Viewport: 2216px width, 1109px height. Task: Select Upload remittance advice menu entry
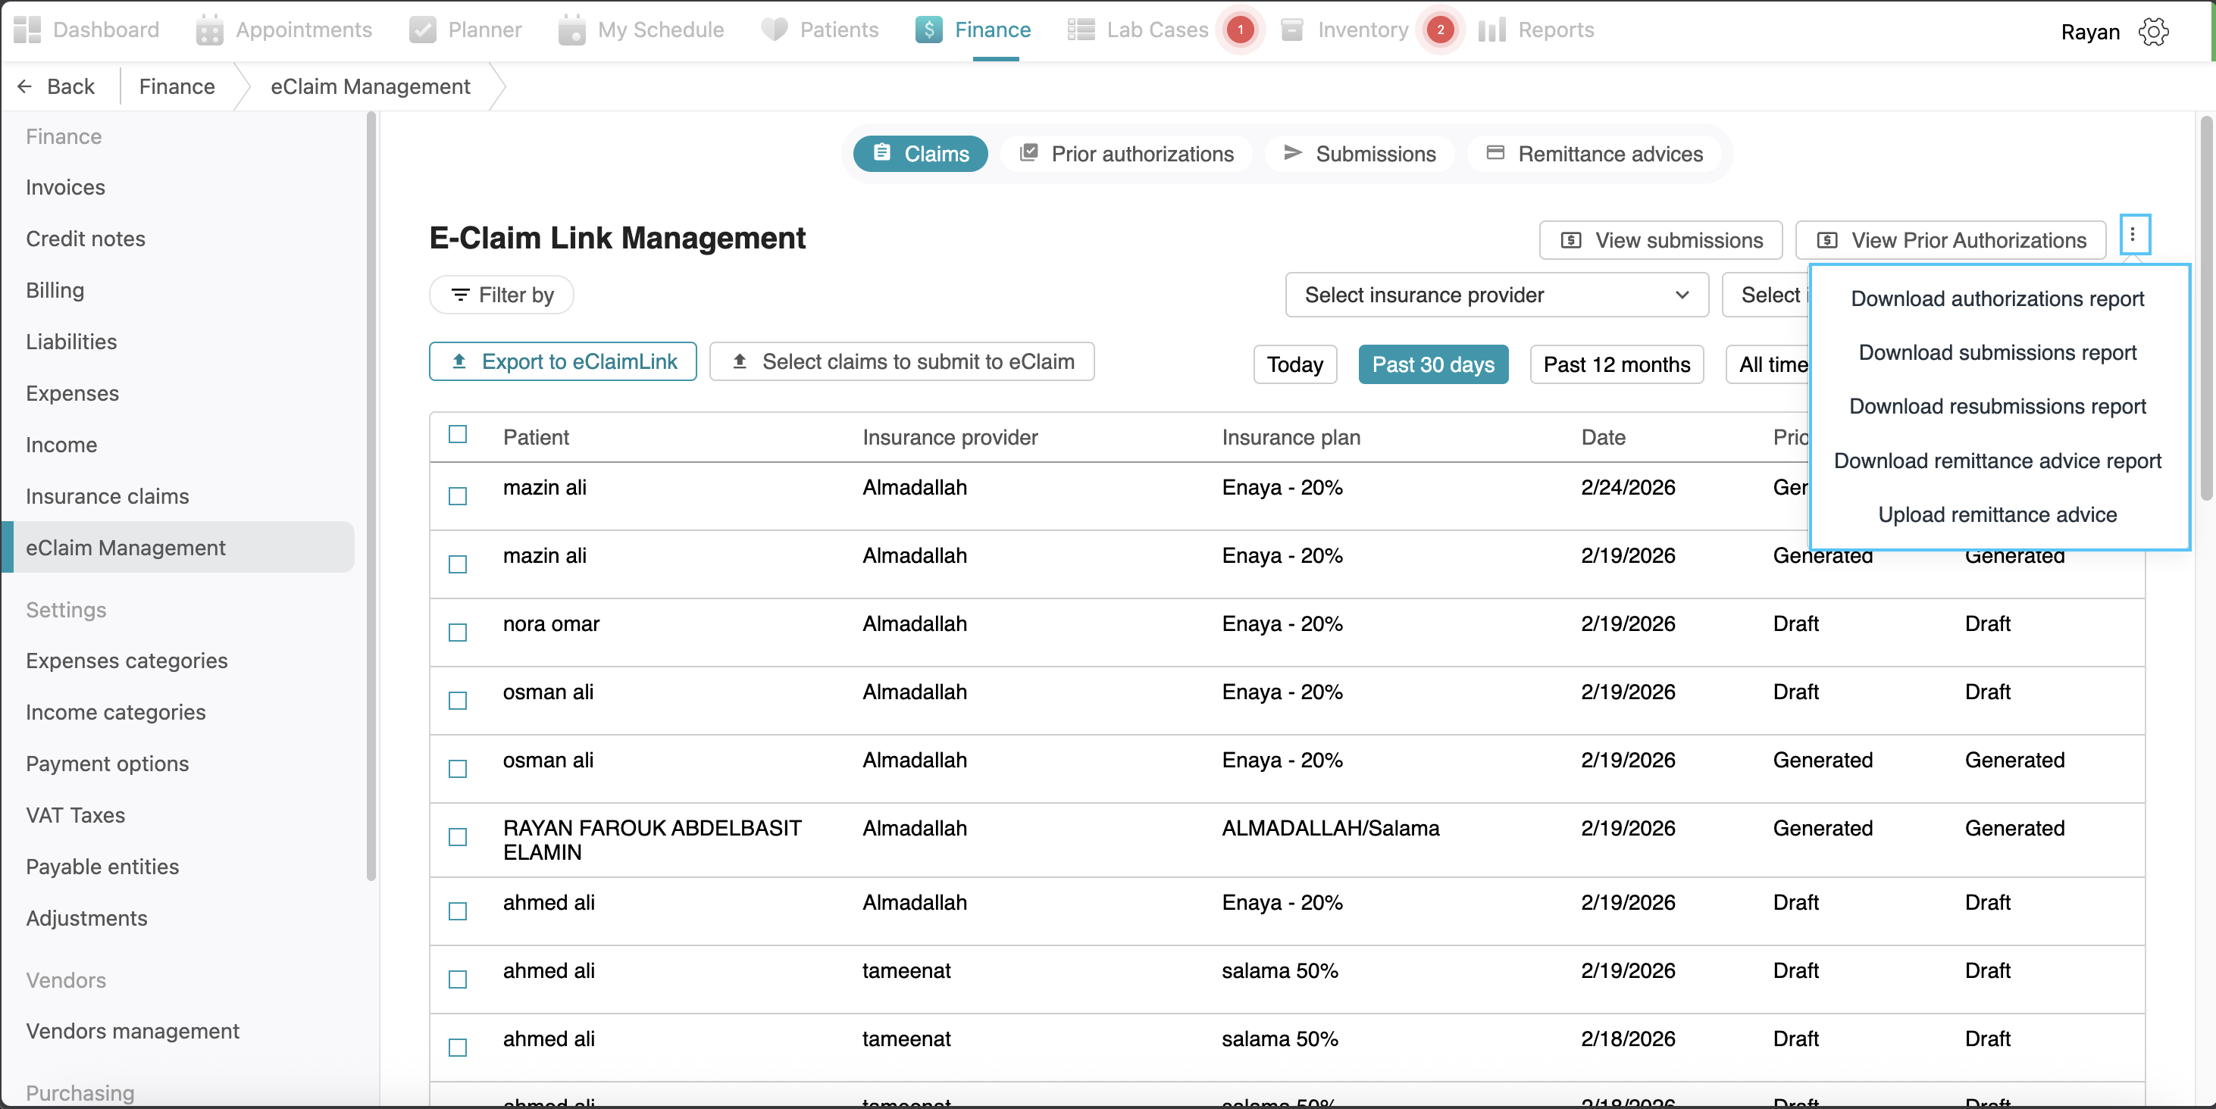click(1997, 514)
